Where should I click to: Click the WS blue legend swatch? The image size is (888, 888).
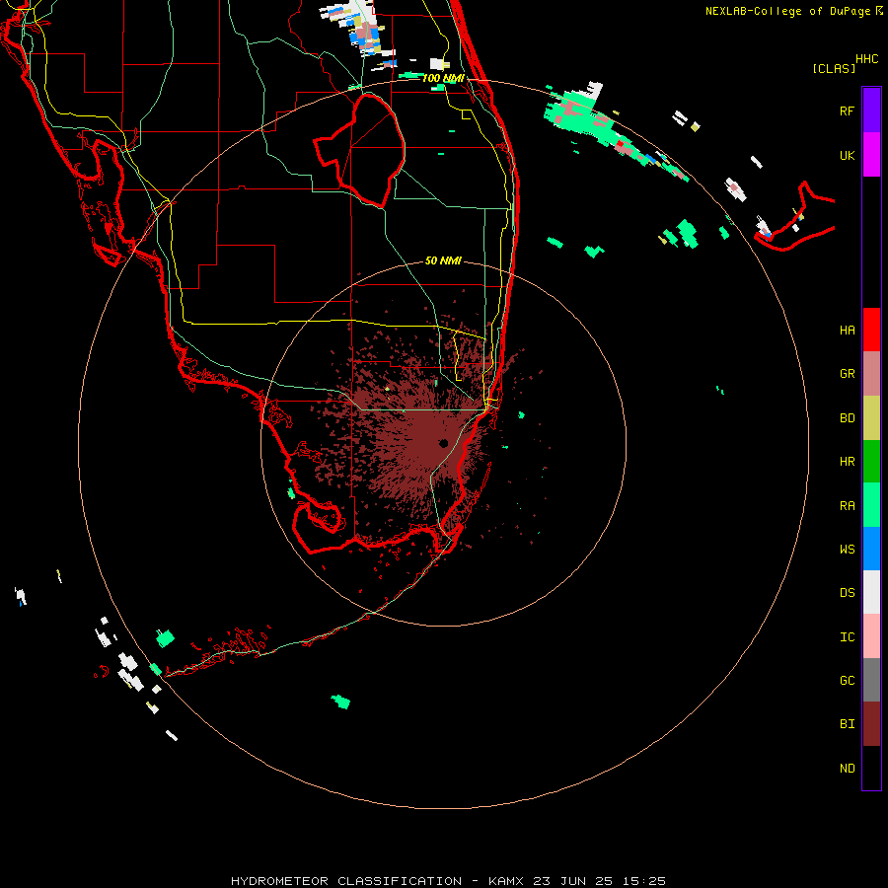(x=871, y=549)
